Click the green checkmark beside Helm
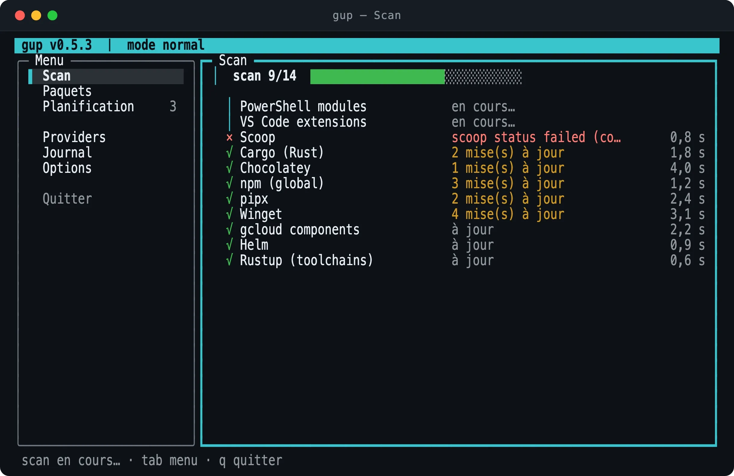 (229, 245)
